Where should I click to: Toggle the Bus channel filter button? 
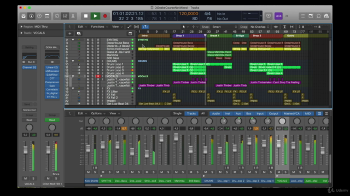click(x=248, y=114)
